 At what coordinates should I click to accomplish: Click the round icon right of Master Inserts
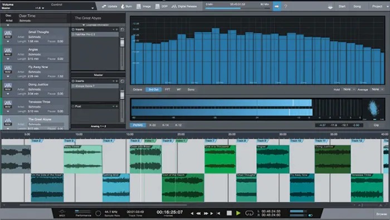tap(122, 81)
